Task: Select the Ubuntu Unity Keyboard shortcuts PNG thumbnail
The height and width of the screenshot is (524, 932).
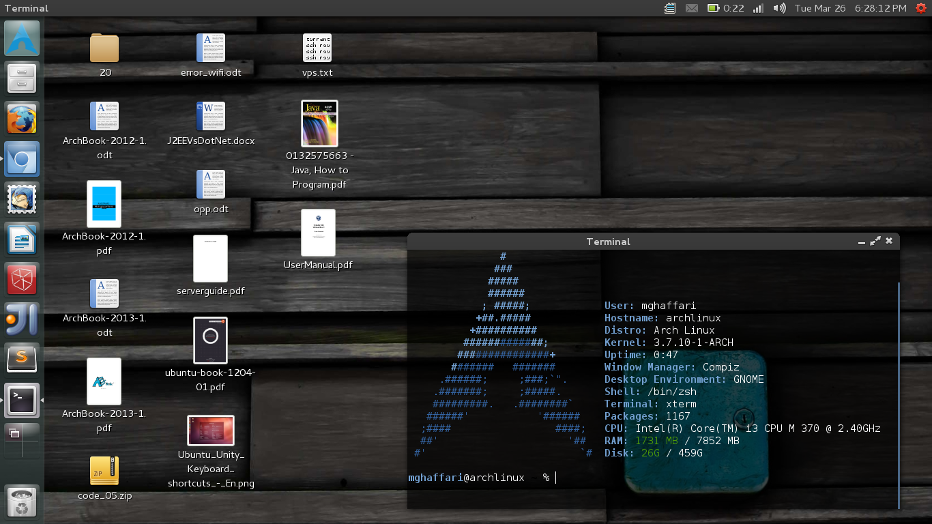Action: pos(211,431)
